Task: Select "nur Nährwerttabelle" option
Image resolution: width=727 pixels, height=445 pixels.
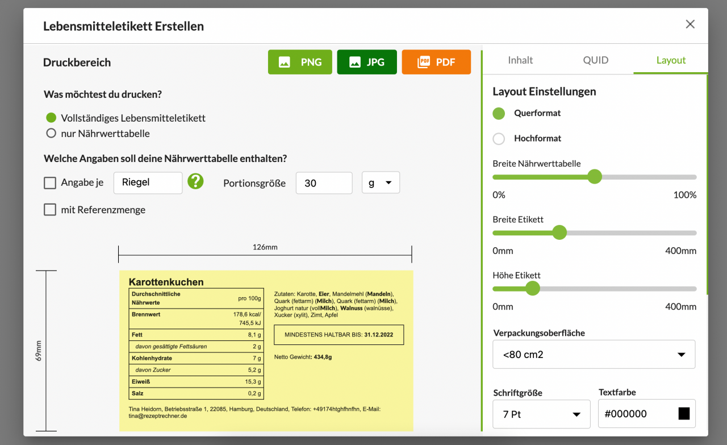Action: (x=51, y=133)
